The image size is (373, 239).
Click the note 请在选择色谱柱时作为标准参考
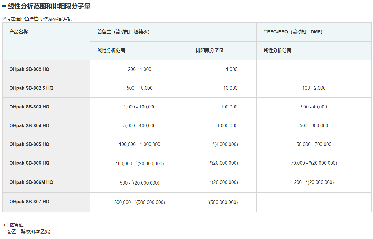tap(38, 19)
